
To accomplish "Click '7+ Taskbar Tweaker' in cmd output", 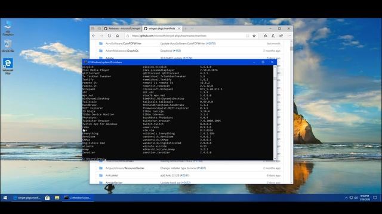I will [97, 76].
